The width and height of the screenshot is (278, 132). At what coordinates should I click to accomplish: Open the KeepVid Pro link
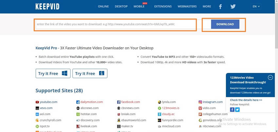46,48
